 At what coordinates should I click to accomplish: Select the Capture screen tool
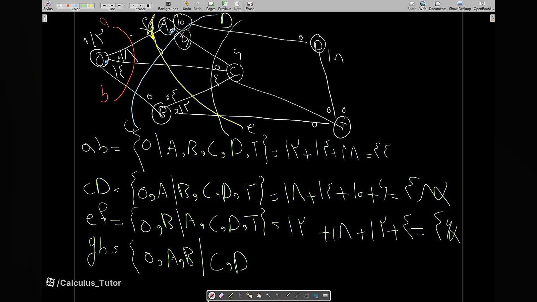316,295
